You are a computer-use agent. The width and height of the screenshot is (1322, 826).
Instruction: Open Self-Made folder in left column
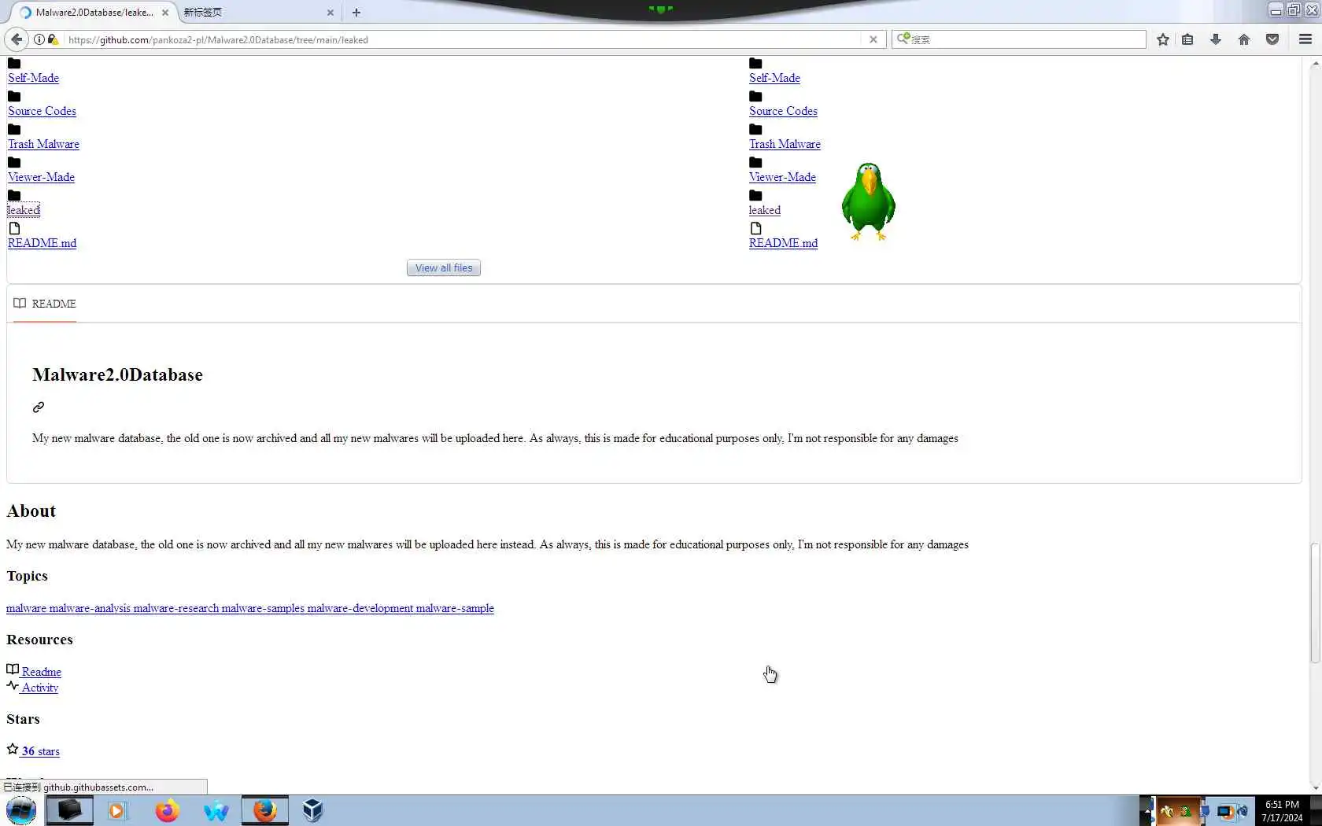(x=33, y=78)
